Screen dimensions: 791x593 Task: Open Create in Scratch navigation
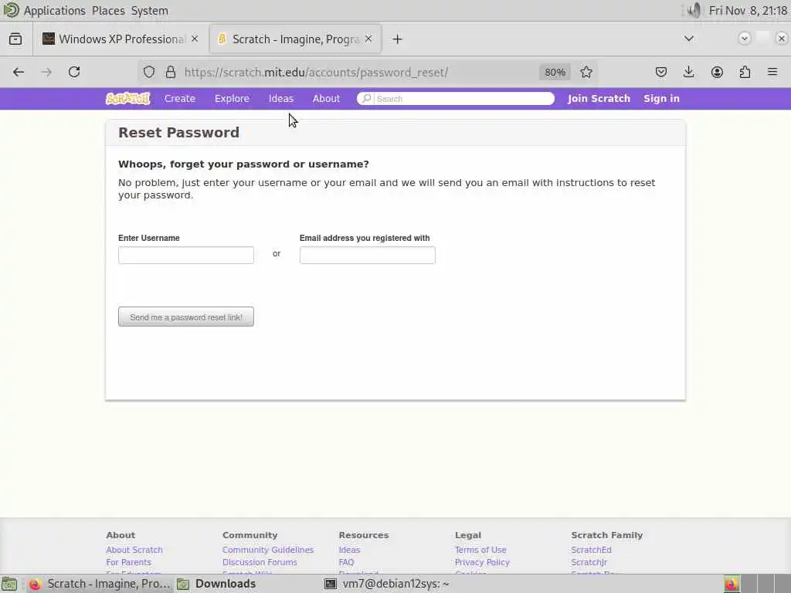point(179,98)
